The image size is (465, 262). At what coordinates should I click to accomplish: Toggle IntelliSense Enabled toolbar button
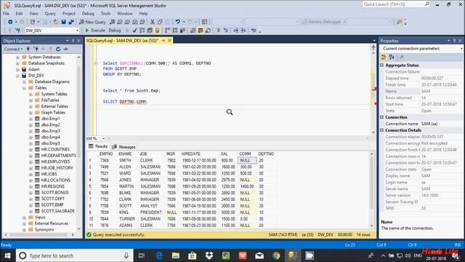(158, 31)
